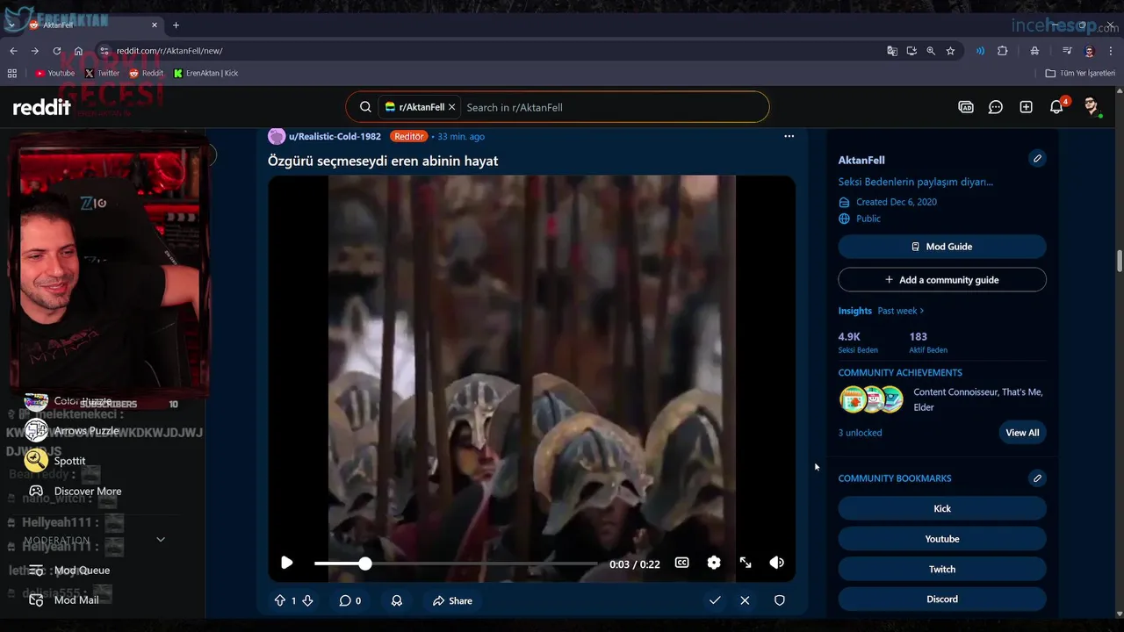
Task: Create a new post icon
Action: click(x=1026, y=107)
